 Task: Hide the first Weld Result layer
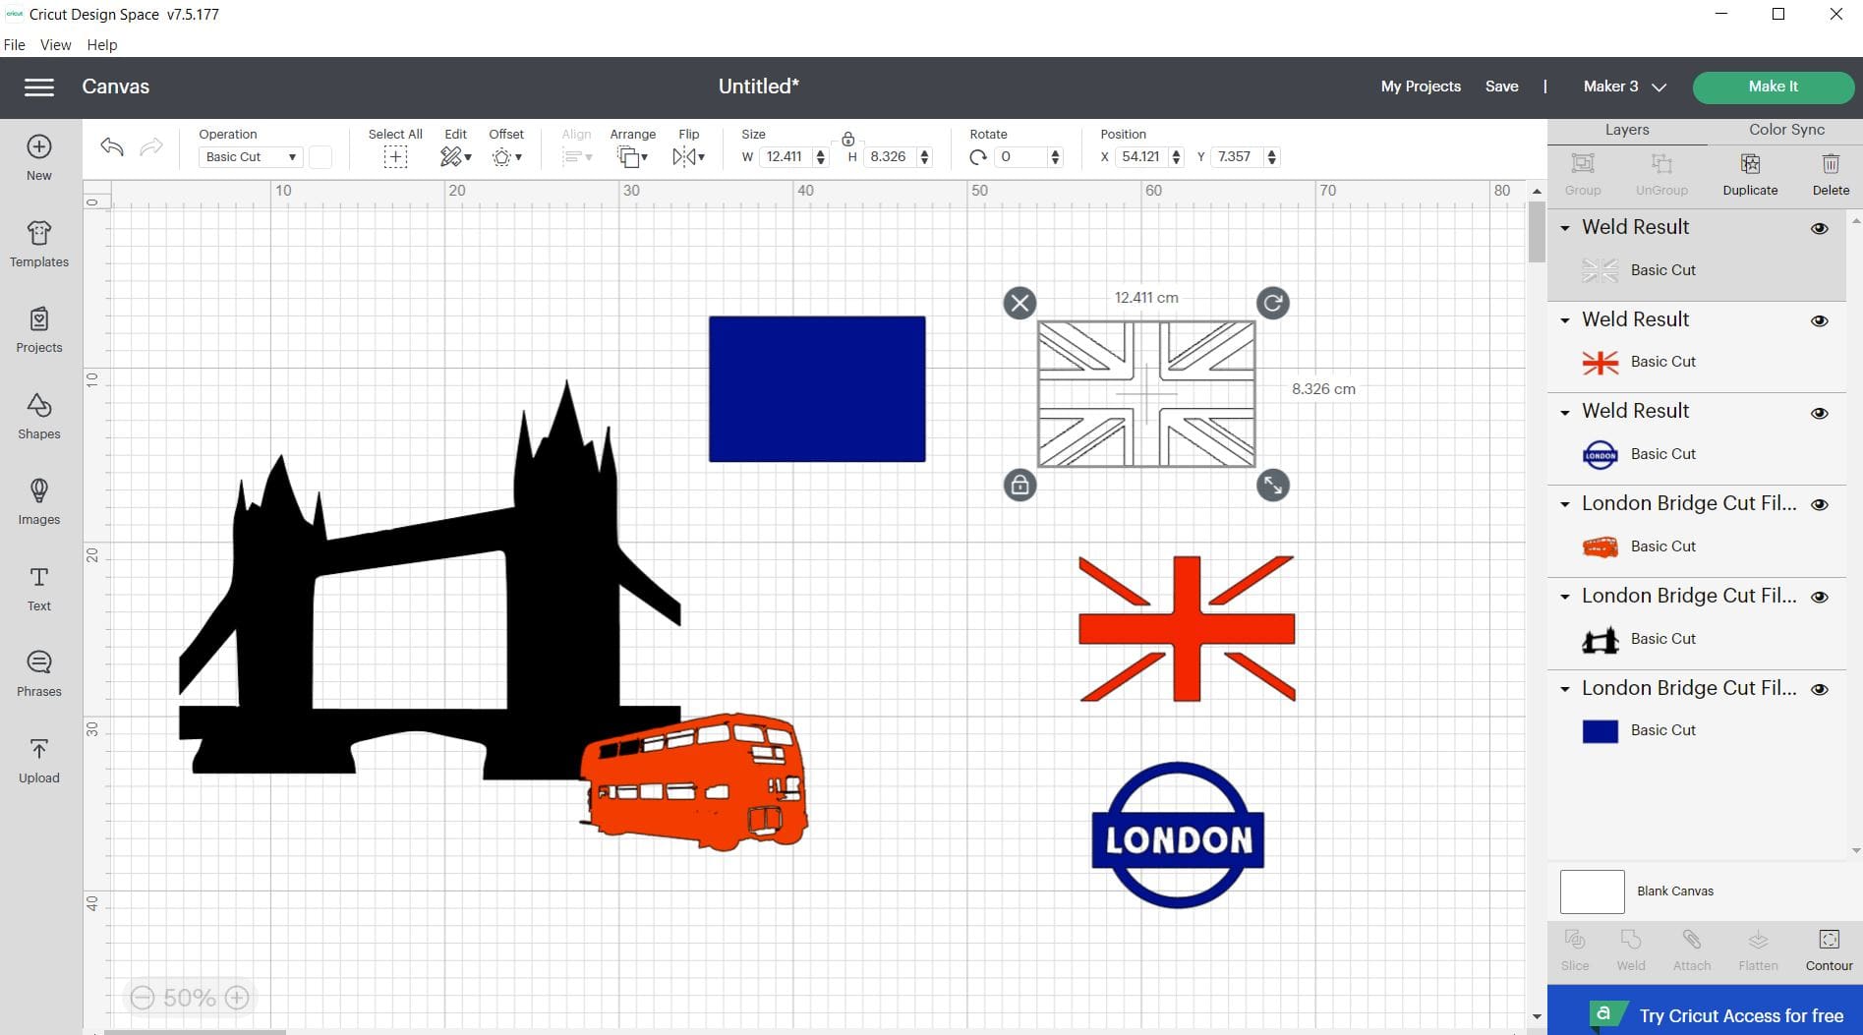(1820, 228)
